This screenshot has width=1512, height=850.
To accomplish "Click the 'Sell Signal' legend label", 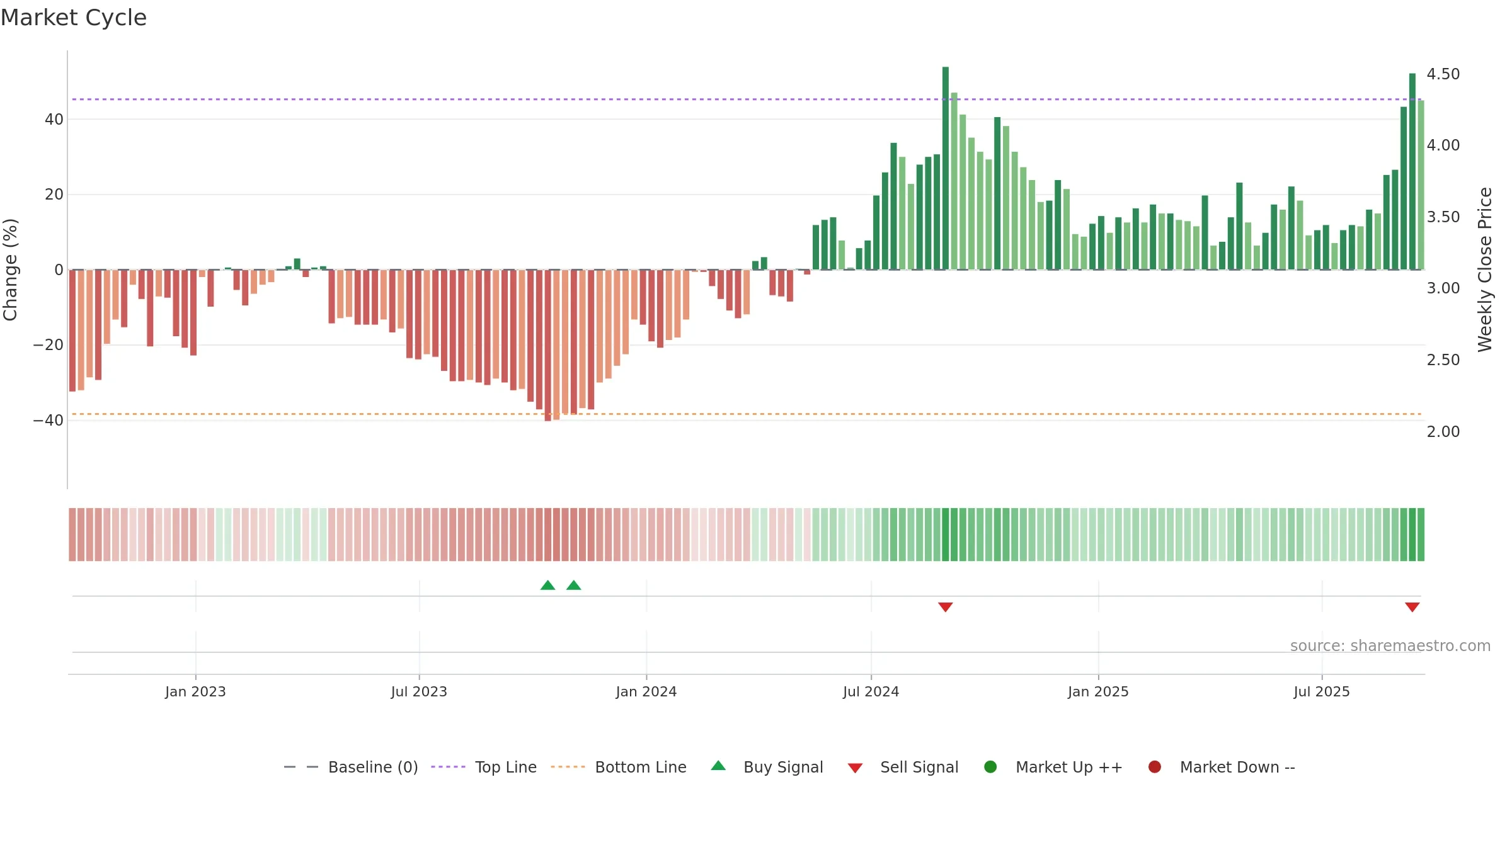I will [x=919, y=768].
